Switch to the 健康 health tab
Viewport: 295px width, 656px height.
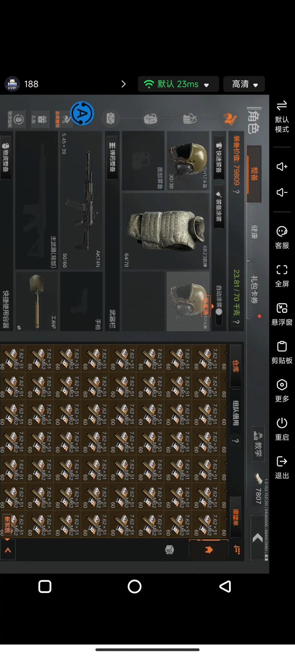(x=254, y=232)
